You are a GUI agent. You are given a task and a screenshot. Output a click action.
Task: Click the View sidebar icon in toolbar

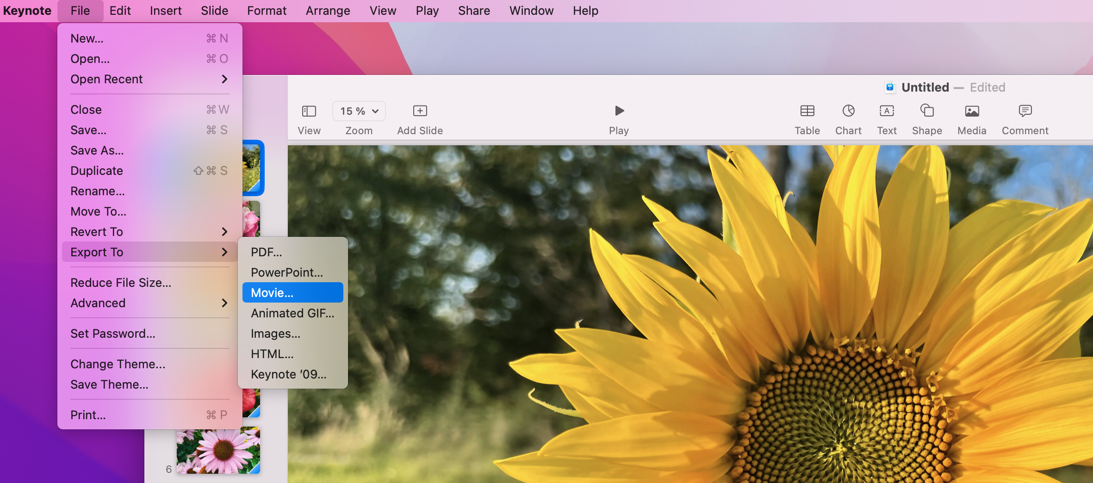tap(309, 111)
